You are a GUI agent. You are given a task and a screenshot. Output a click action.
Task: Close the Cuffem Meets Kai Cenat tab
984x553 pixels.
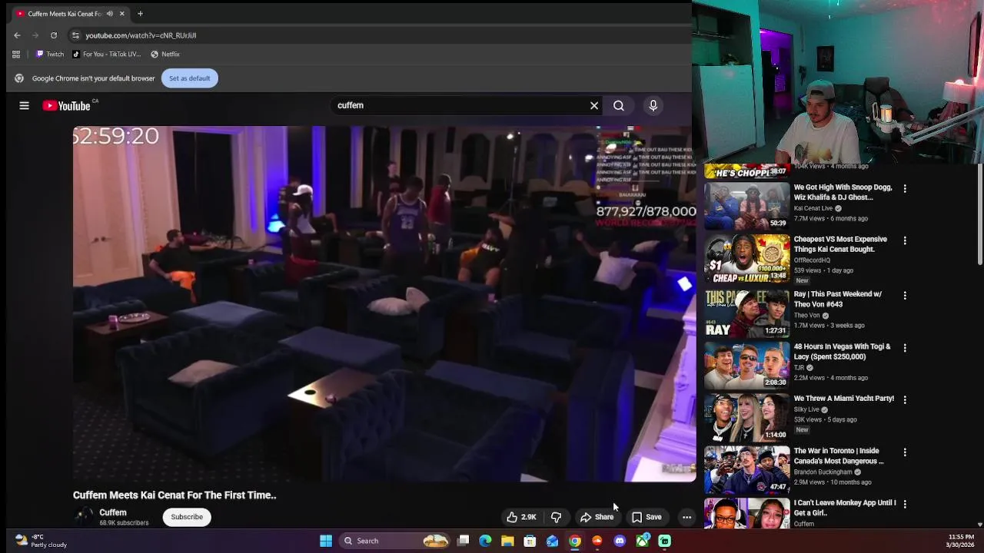(122, 14)
